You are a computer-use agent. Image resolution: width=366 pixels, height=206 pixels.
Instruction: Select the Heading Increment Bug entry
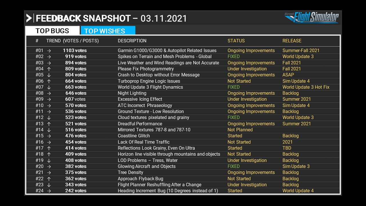(x=168, y=191)
